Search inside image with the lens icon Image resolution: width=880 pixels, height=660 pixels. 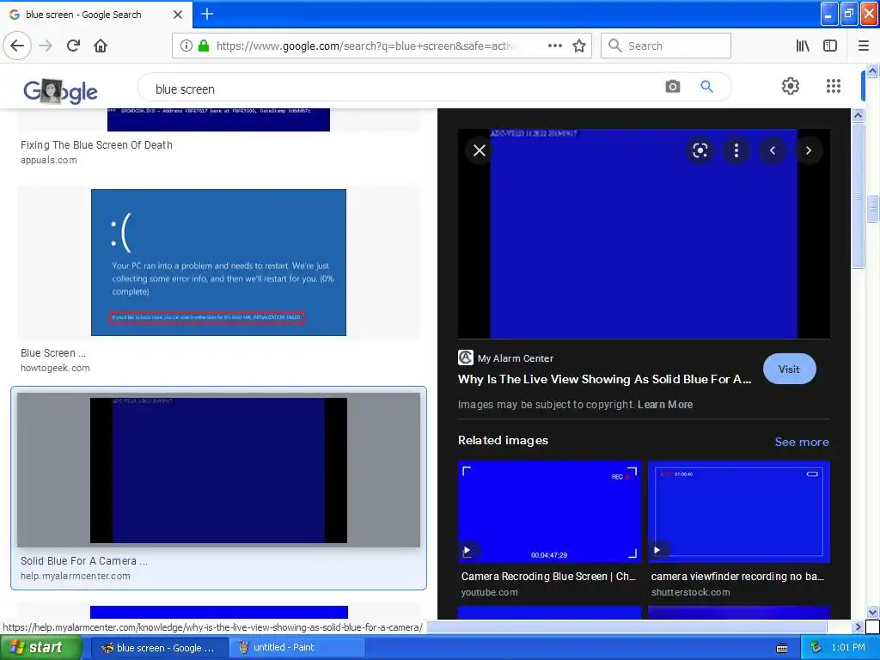(x=700, y=150)
